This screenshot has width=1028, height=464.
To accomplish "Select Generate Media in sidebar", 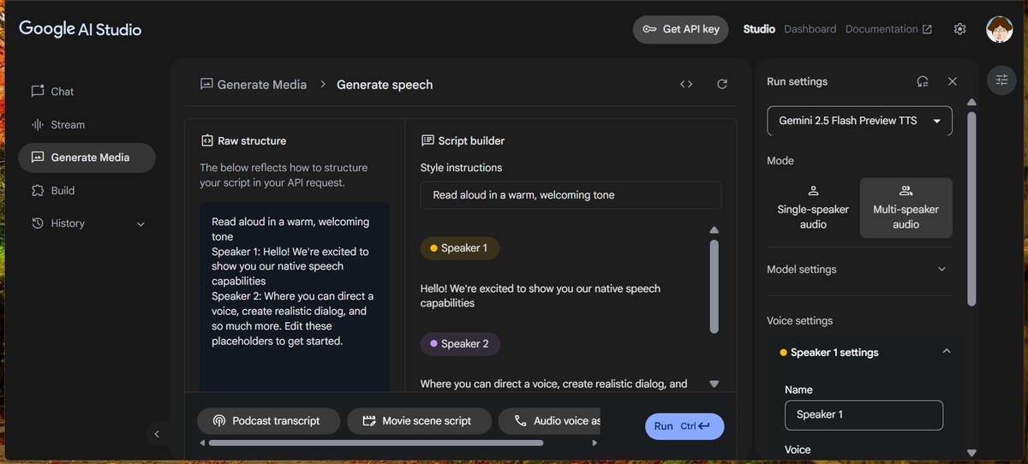I will 87,158.
